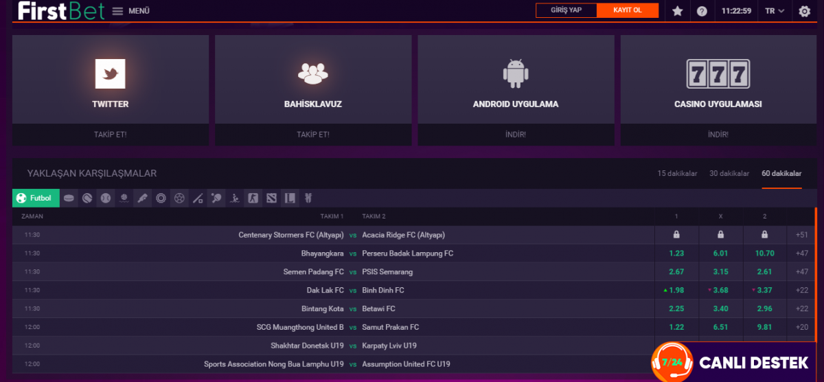Image resolution: width=824 pixels, height=382 pixels.
Task: Expand +47 markets for Semen Padang match
Action: pos(801,272)
